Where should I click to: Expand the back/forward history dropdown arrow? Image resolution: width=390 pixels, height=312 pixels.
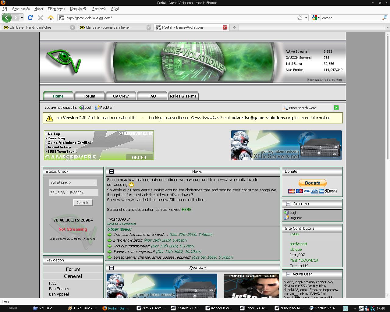tap(22, 18)
